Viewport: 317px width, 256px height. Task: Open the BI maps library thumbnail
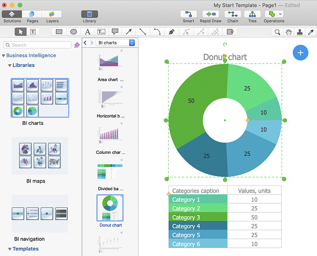(40, 156)
